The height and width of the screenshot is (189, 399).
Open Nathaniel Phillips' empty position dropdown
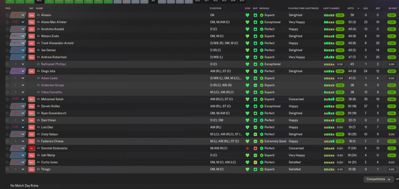18,64
